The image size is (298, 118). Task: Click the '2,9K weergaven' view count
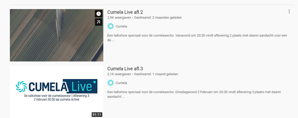click(x=119, y=18)
